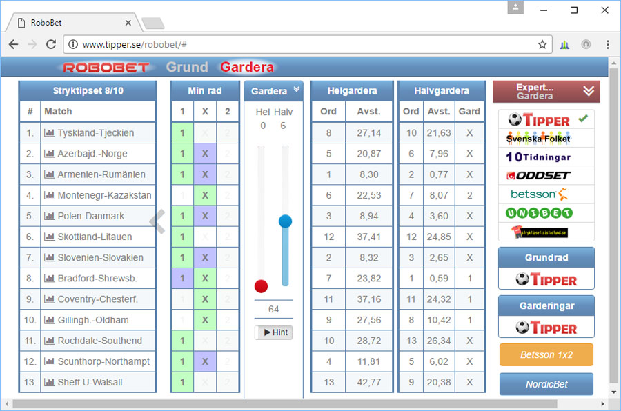Toggle sign 1 for Sheff.U-Walsall
The height and width of the screenshot is (411, 621).
(182, 382)
